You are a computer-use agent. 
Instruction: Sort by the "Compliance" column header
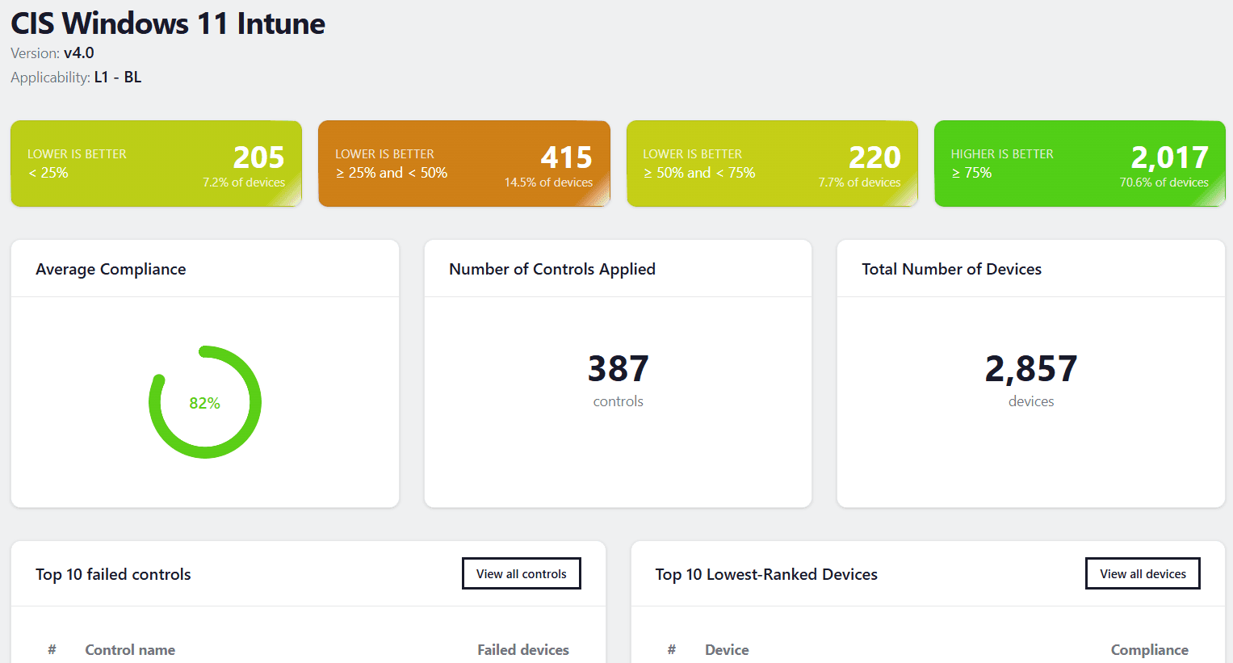[x=1149, y=649]
